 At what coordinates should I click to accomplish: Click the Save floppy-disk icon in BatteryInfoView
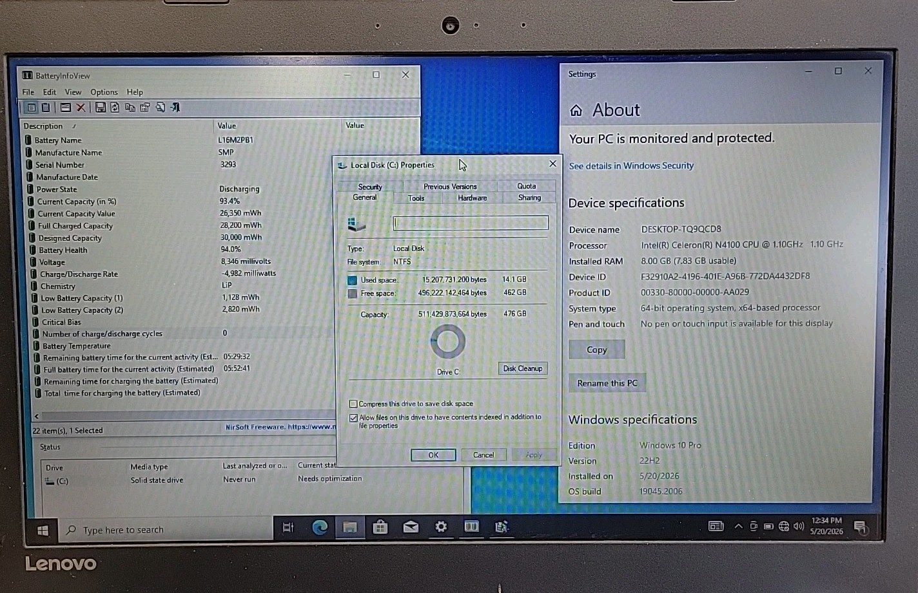[101, 108]
